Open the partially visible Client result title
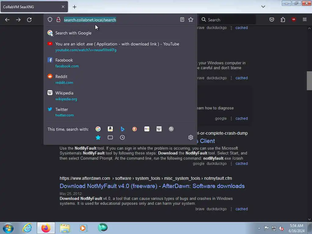The width and height of the screenshot is (312, 234). pos(206,141)
